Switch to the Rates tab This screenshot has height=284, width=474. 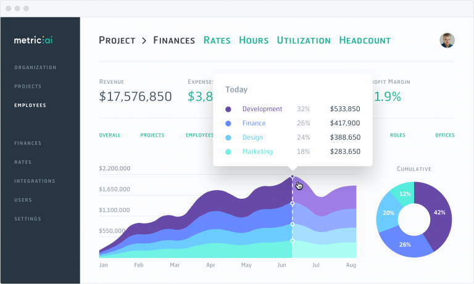217,41
